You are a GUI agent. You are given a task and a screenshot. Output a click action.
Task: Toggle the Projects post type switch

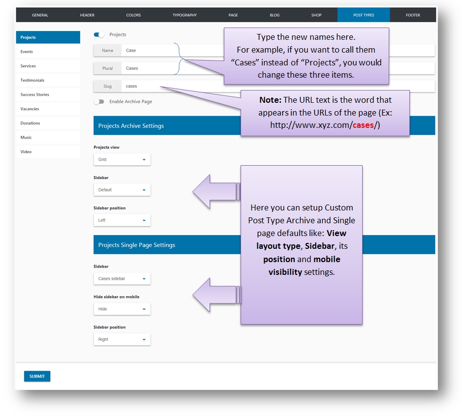99,35
